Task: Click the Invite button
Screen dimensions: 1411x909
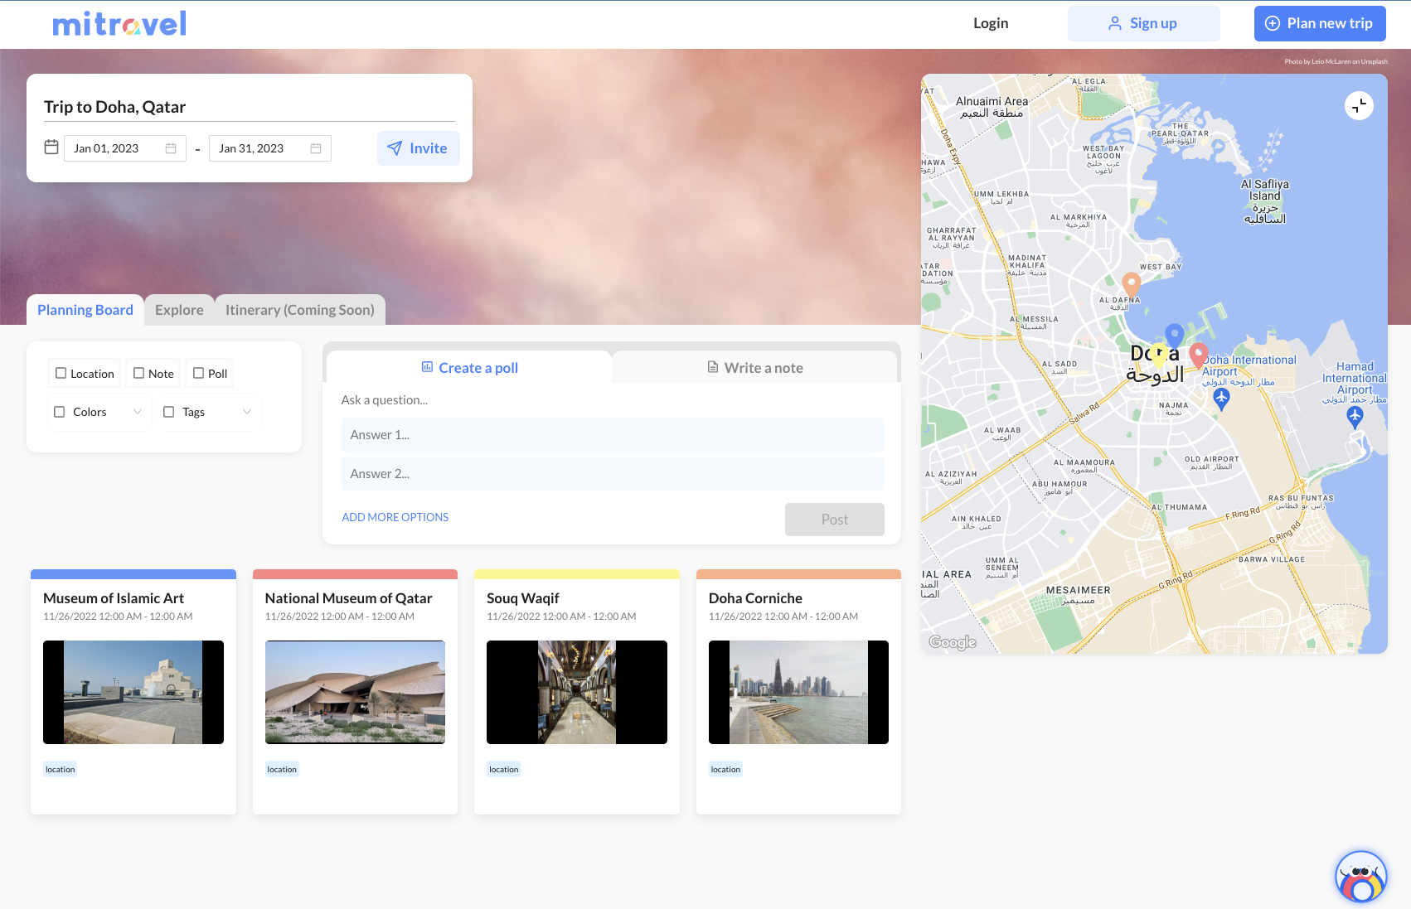Action: pos(418,148)
